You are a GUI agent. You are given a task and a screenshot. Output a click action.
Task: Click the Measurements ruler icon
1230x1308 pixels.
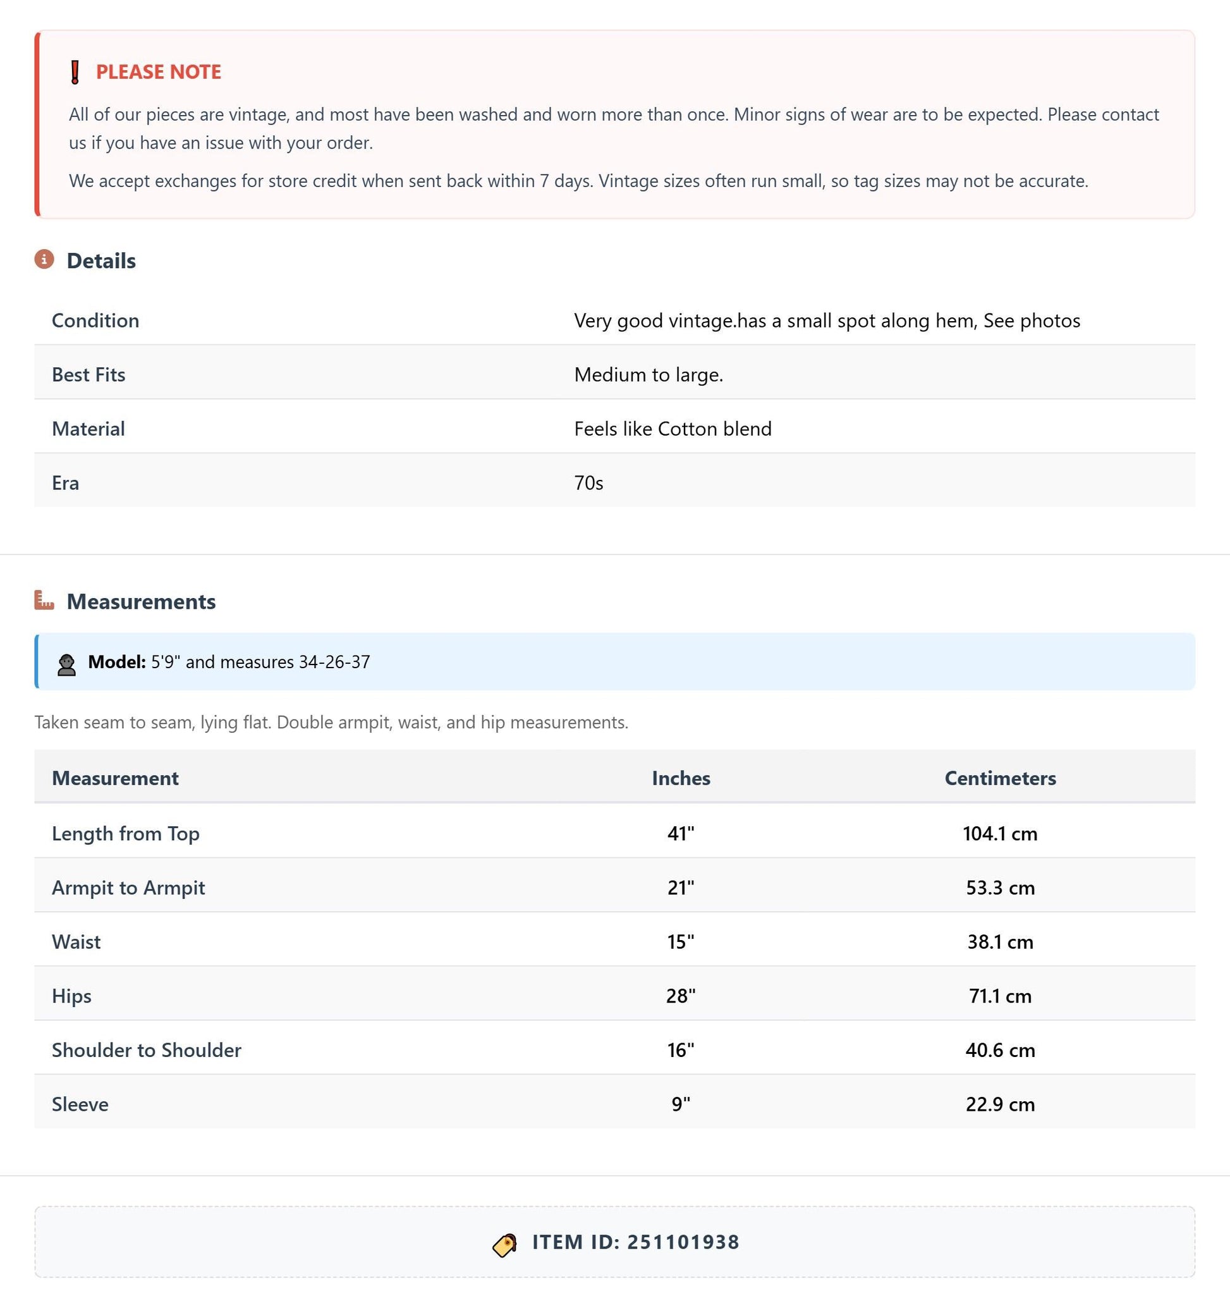44,600
